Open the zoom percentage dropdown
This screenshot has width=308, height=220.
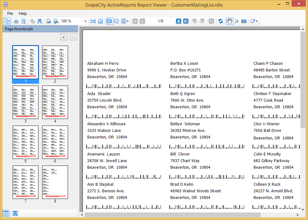point(85,21)
